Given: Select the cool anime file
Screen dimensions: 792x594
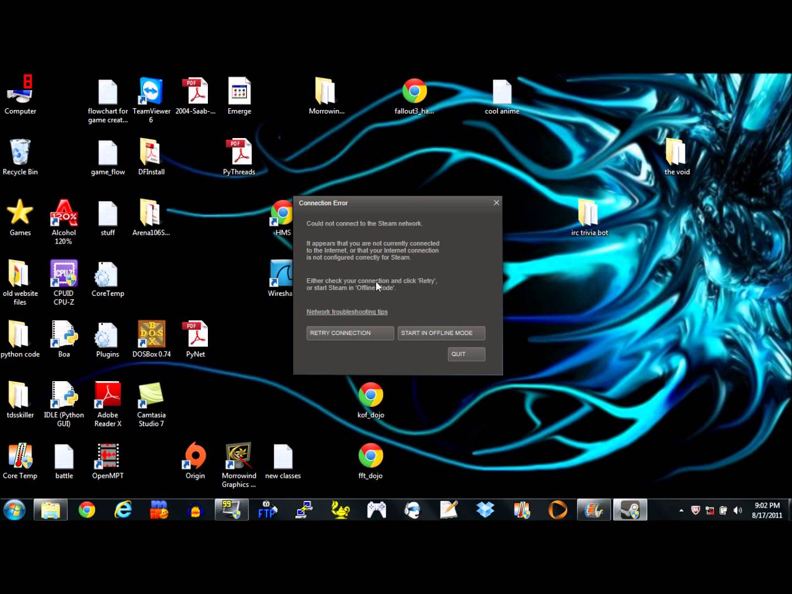Looking at the screenshot, I should pos(502,95).
